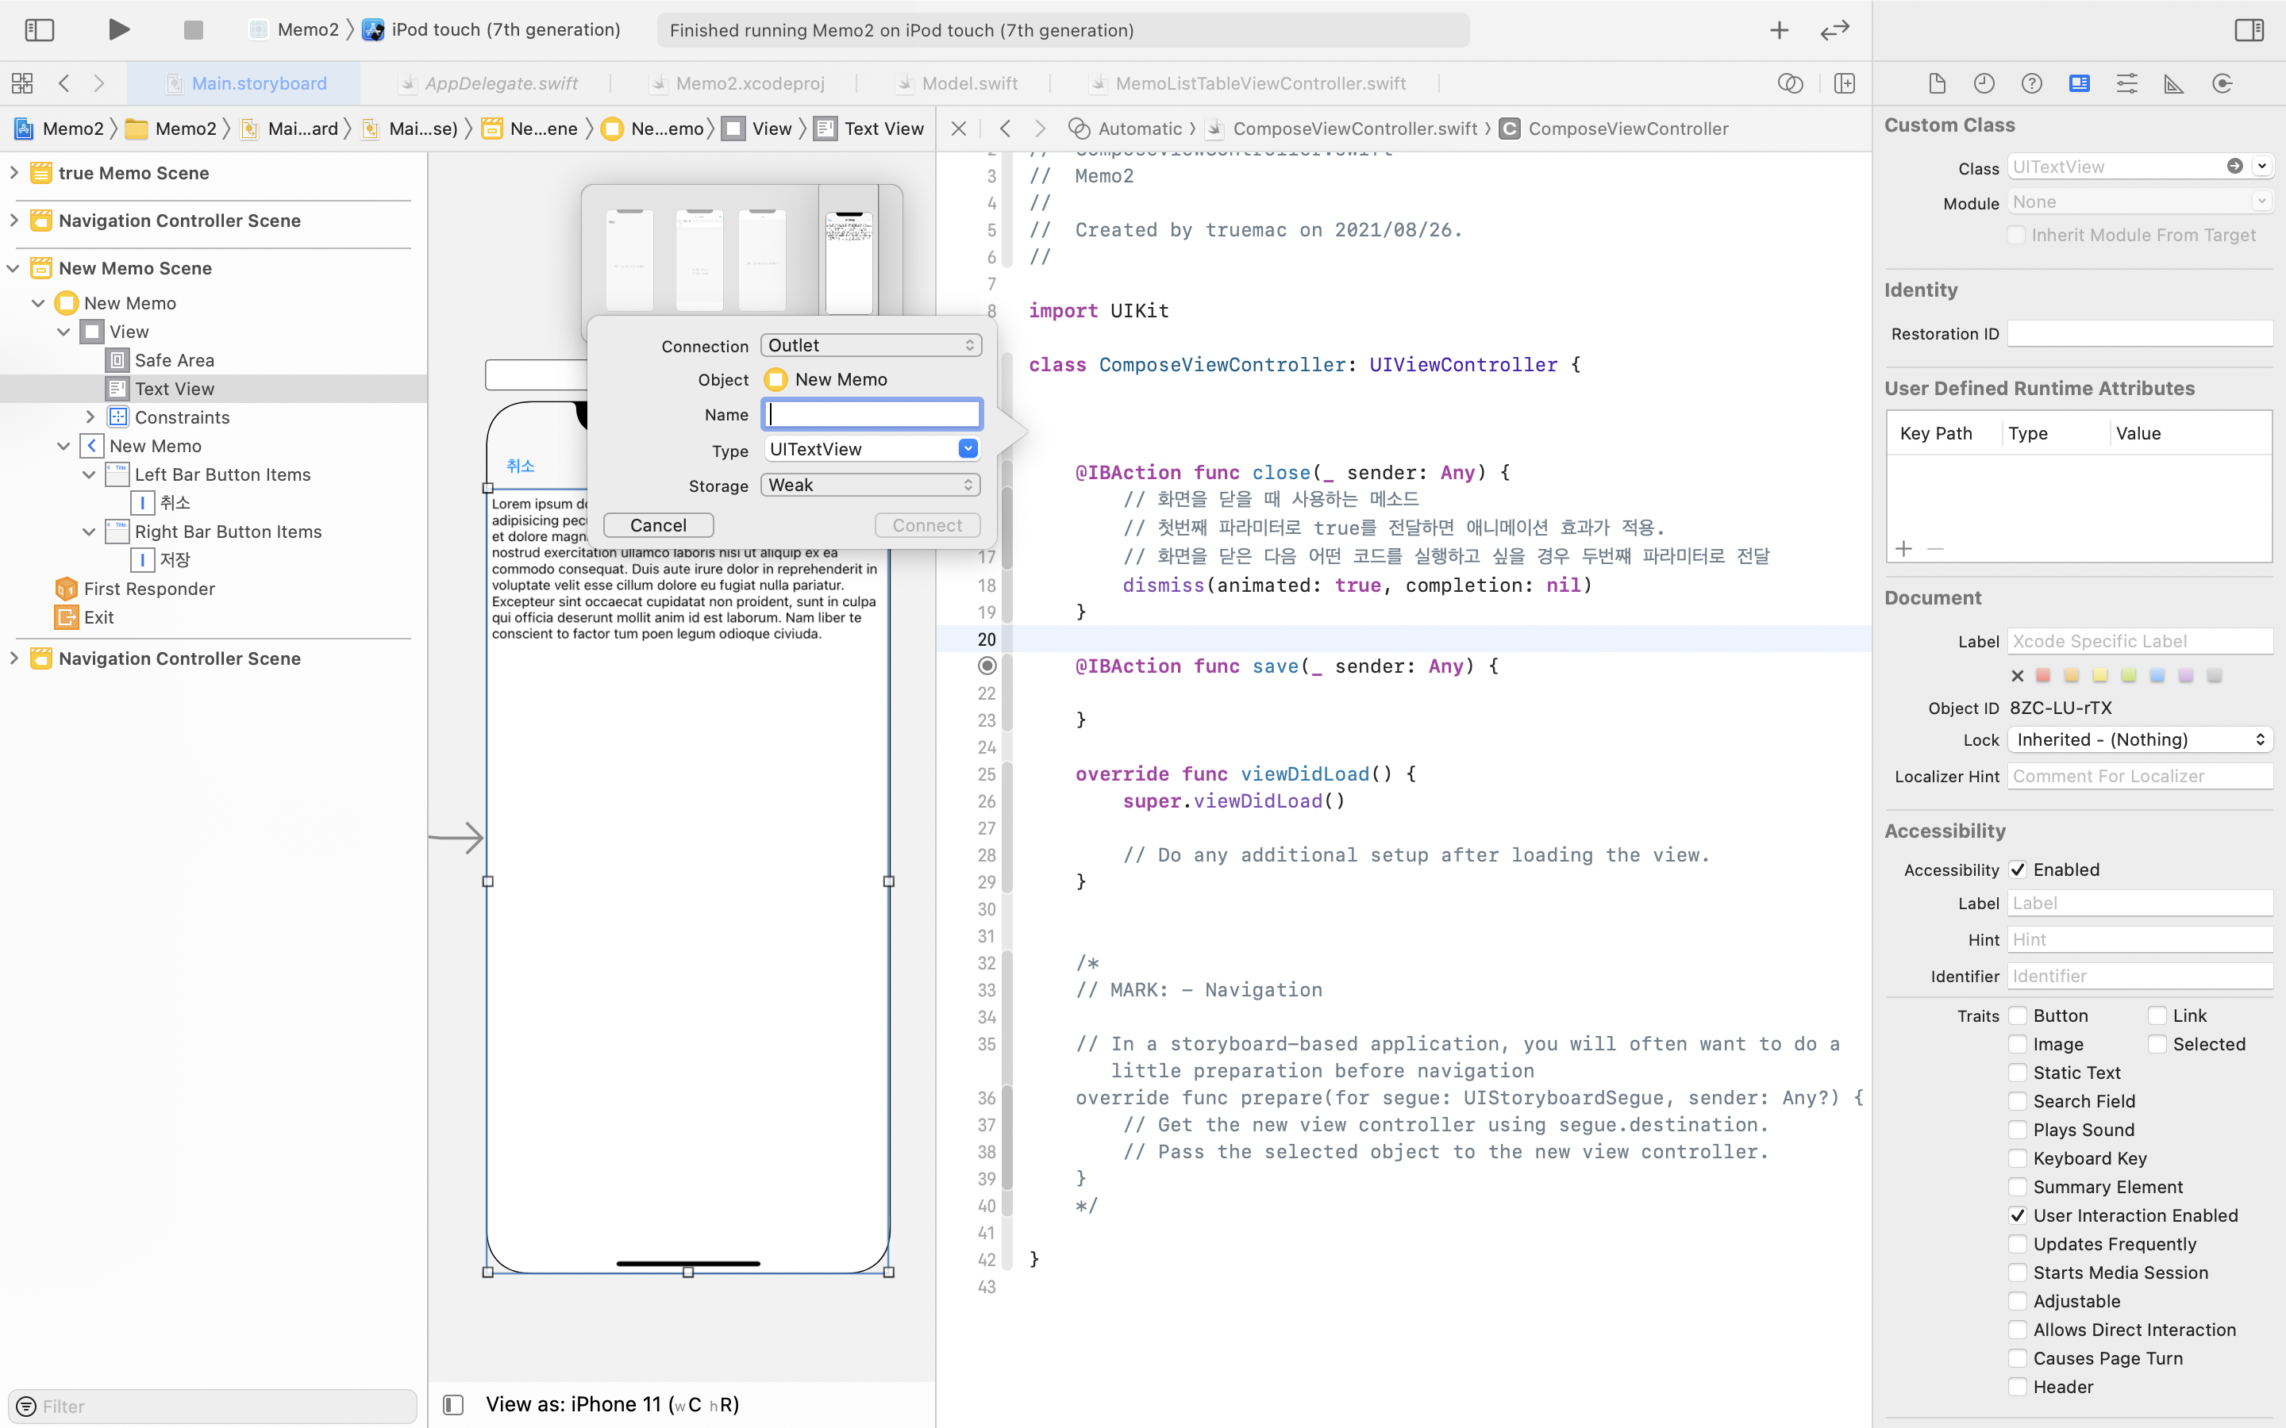The width and height of the screenshot is (2286, 1428).
Task: Check the Button trait checkbox
Action: click(2018, 1015)
